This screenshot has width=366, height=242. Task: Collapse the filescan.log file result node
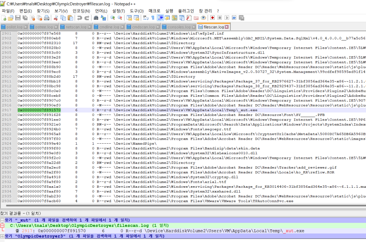click(2, 226)
